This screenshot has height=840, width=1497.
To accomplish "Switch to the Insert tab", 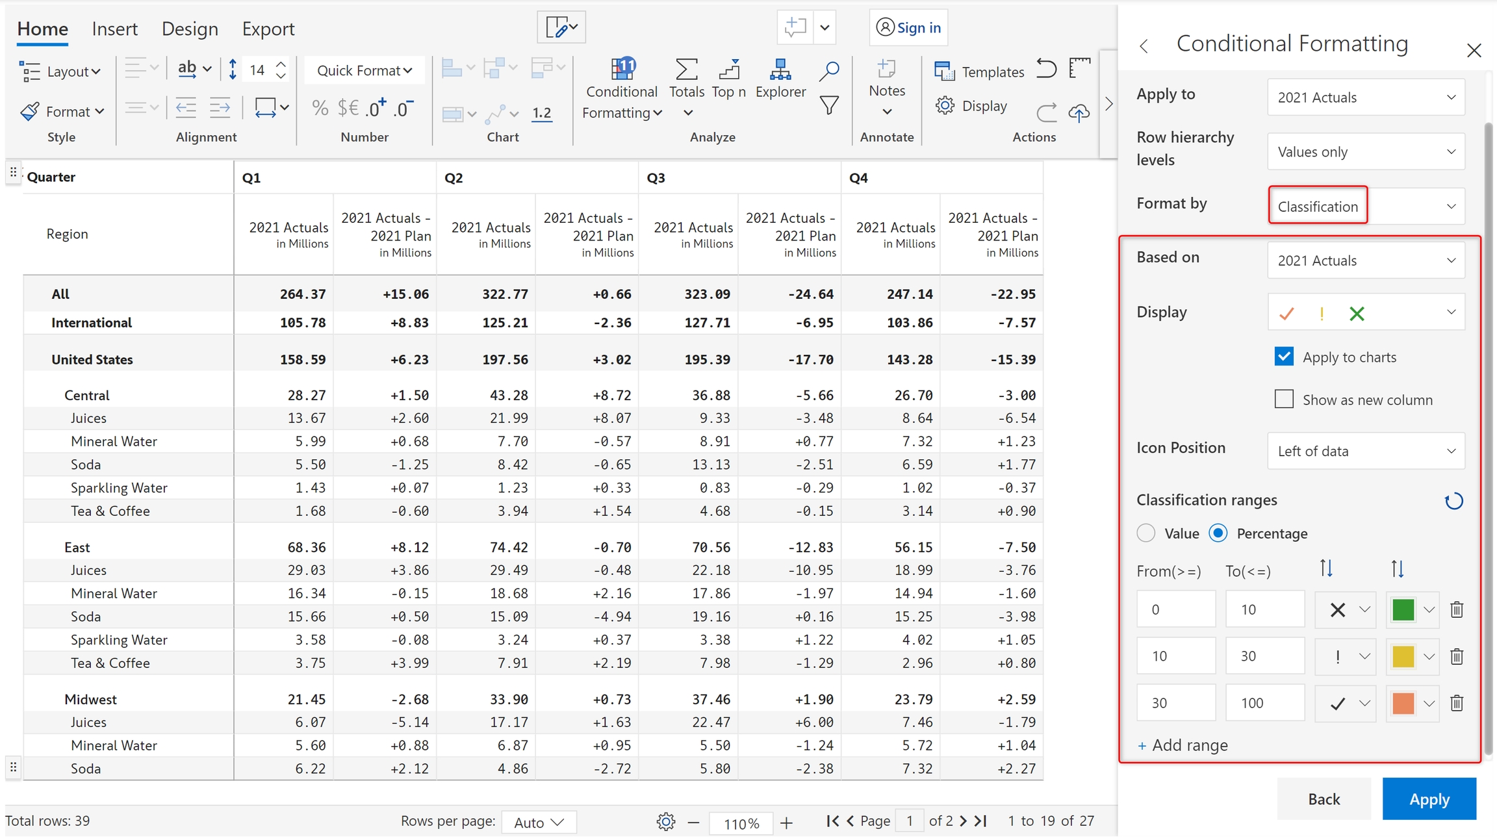I will pyautogui.click(x=114, y=29).
